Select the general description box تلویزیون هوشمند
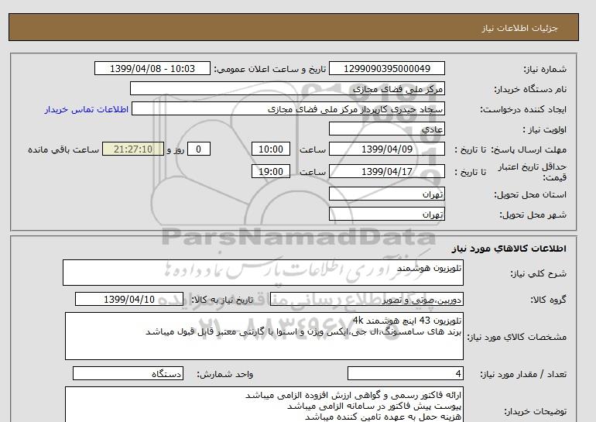Image resolution: width=596 pixels, height=422 pixels. (263, 273)
